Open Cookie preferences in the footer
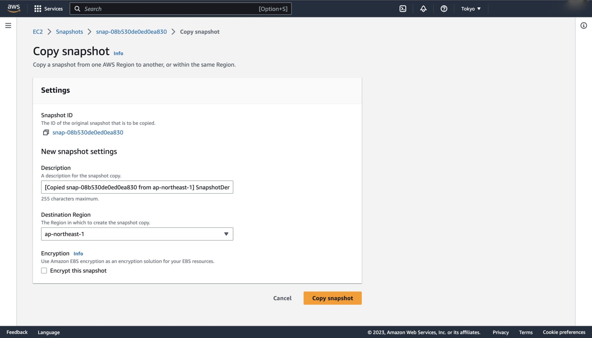592x338 pixels. tap(564, 332)
